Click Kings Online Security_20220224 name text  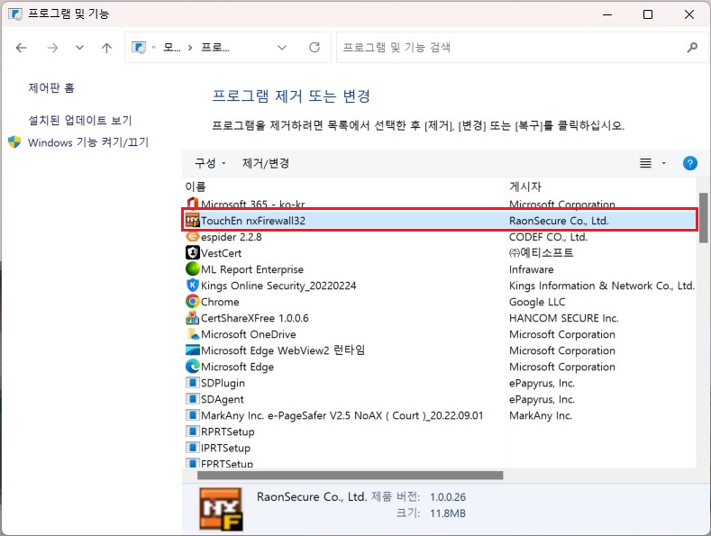click(278, 286)
